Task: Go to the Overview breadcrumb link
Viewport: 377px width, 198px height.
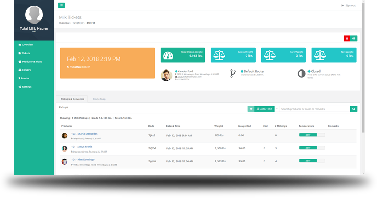Action: point(64,23)
